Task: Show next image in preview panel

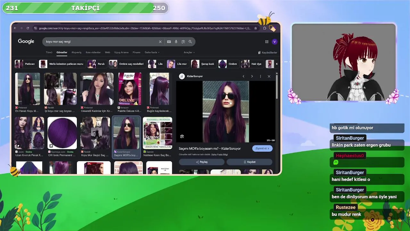Action: (x=252, y=76)
